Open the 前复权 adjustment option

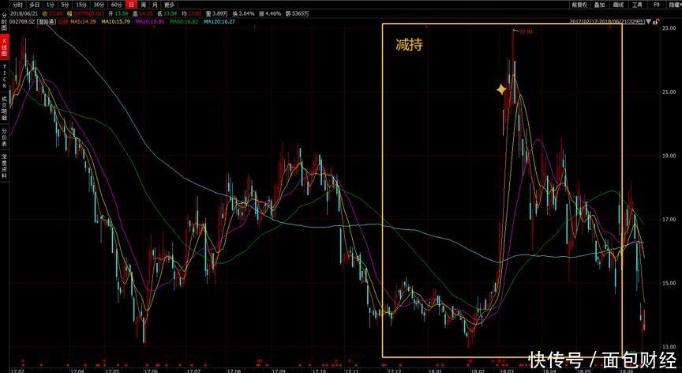click(x=580, y=5)
